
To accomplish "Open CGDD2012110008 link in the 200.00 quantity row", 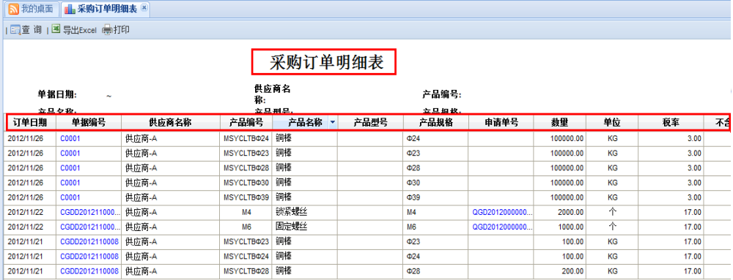I will [x=89, y=271].
